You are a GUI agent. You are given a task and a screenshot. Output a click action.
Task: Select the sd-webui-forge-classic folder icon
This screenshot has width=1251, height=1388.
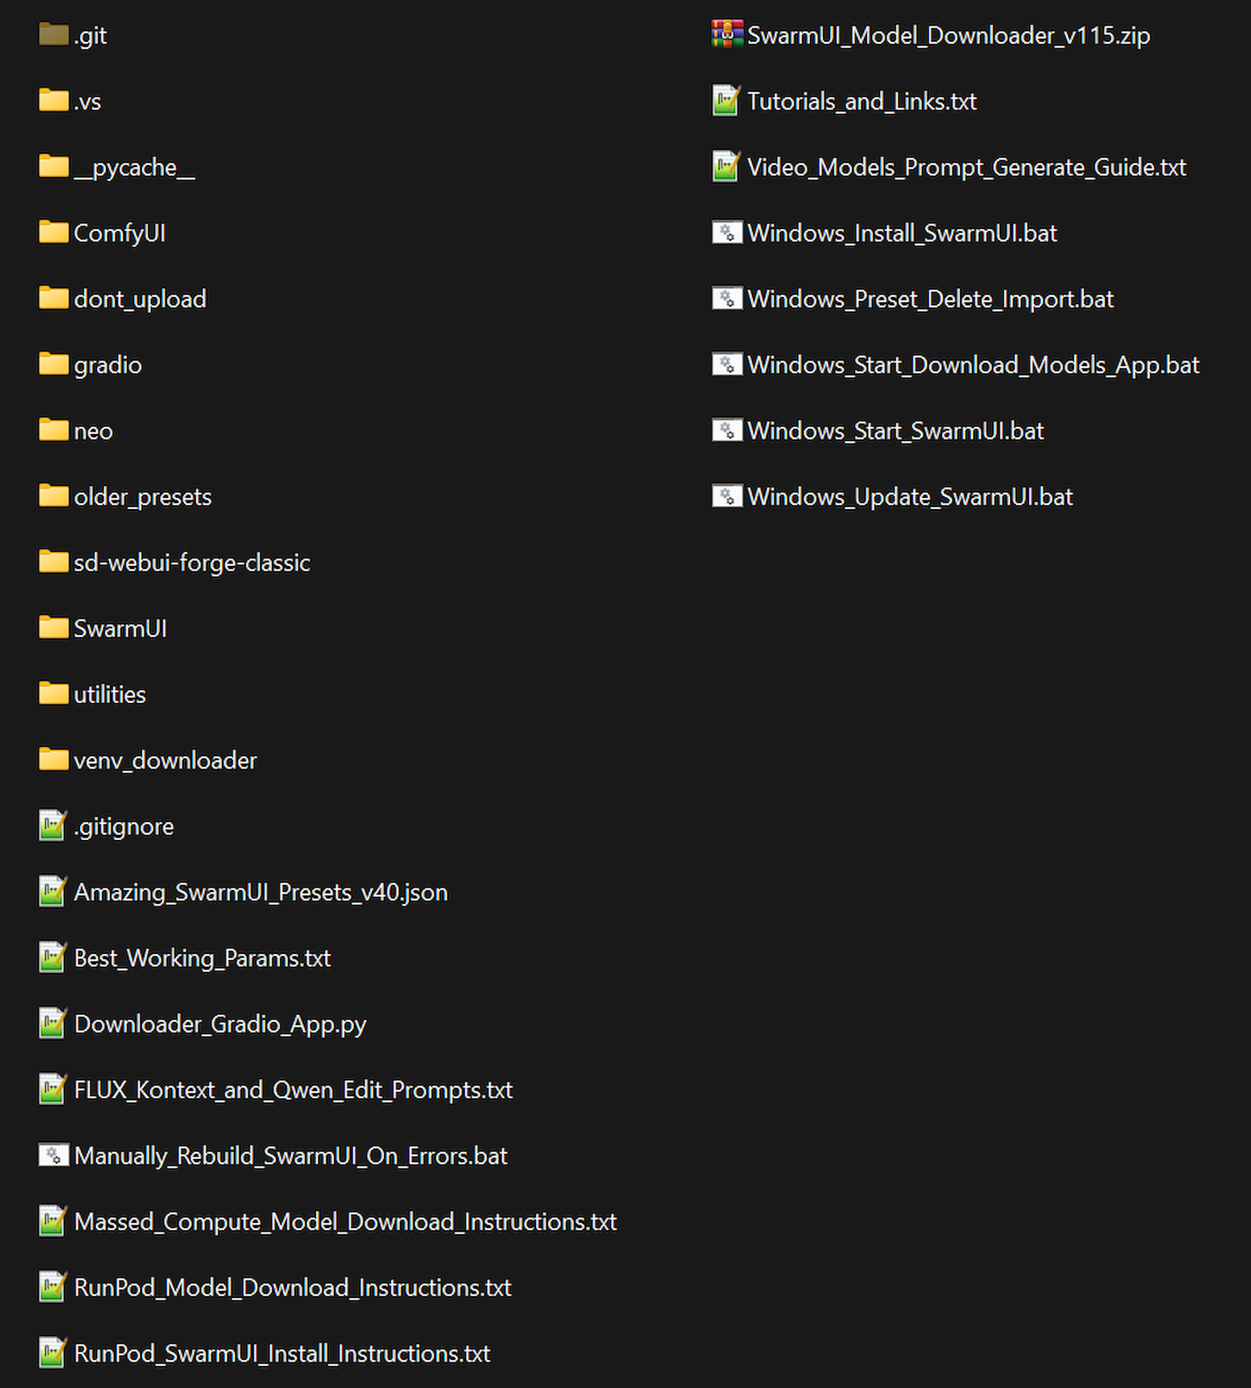54,562
